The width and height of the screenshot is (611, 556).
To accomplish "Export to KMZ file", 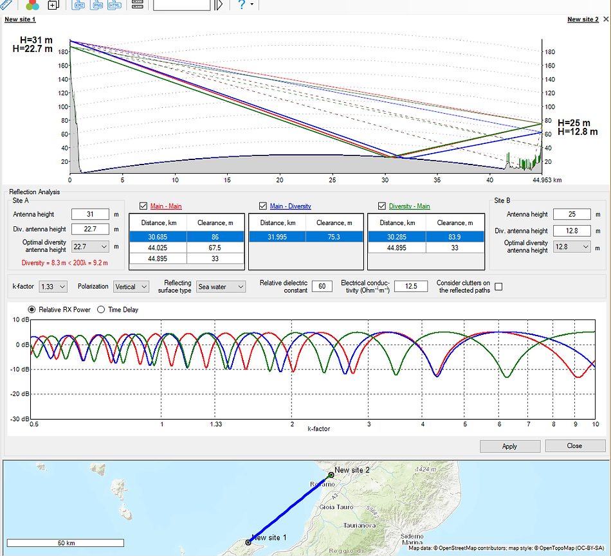I will pyautogui.click(x=78, y=4).
